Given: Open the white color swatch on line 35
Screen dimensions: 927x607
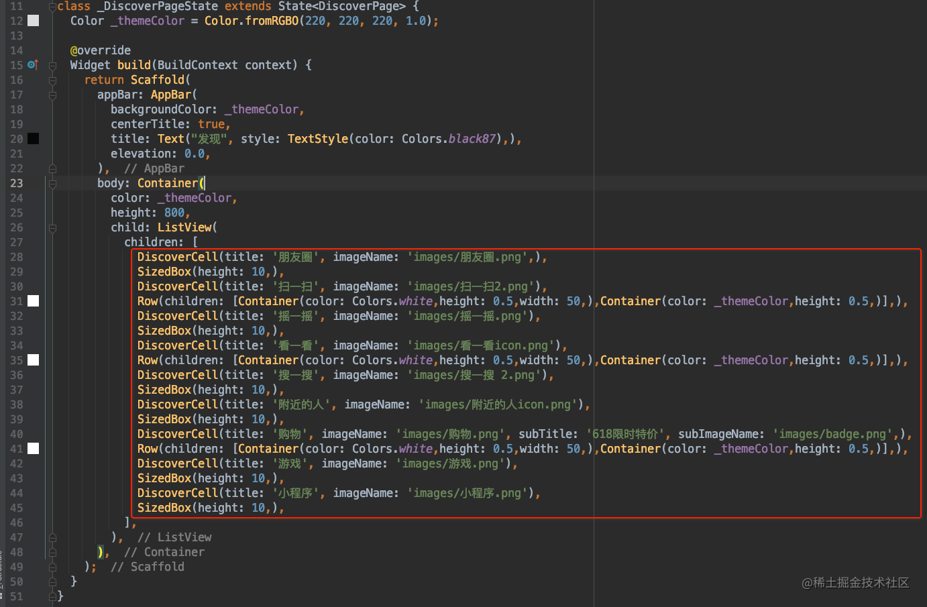Looking at the screenshot, I should [33, 360].
